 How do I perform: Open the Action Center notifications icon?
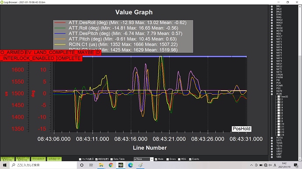[296, 165]
